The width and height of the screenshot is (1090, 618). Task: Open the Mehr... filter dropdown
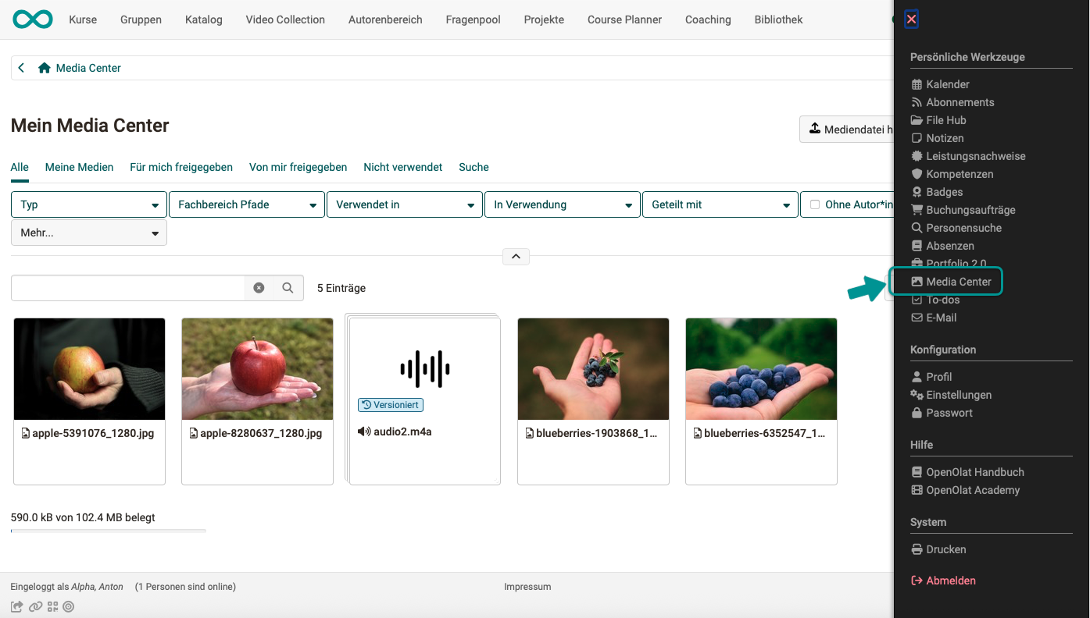coord(88,232)
